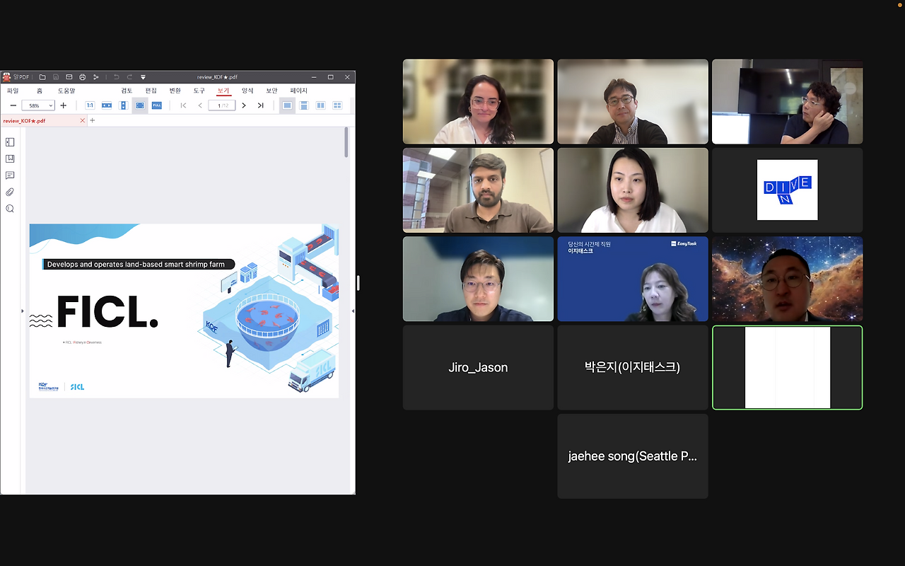The width and height of the screenshot is (905, 566).
Task: Jump to the last page
Action: click(x=260, y=105)
